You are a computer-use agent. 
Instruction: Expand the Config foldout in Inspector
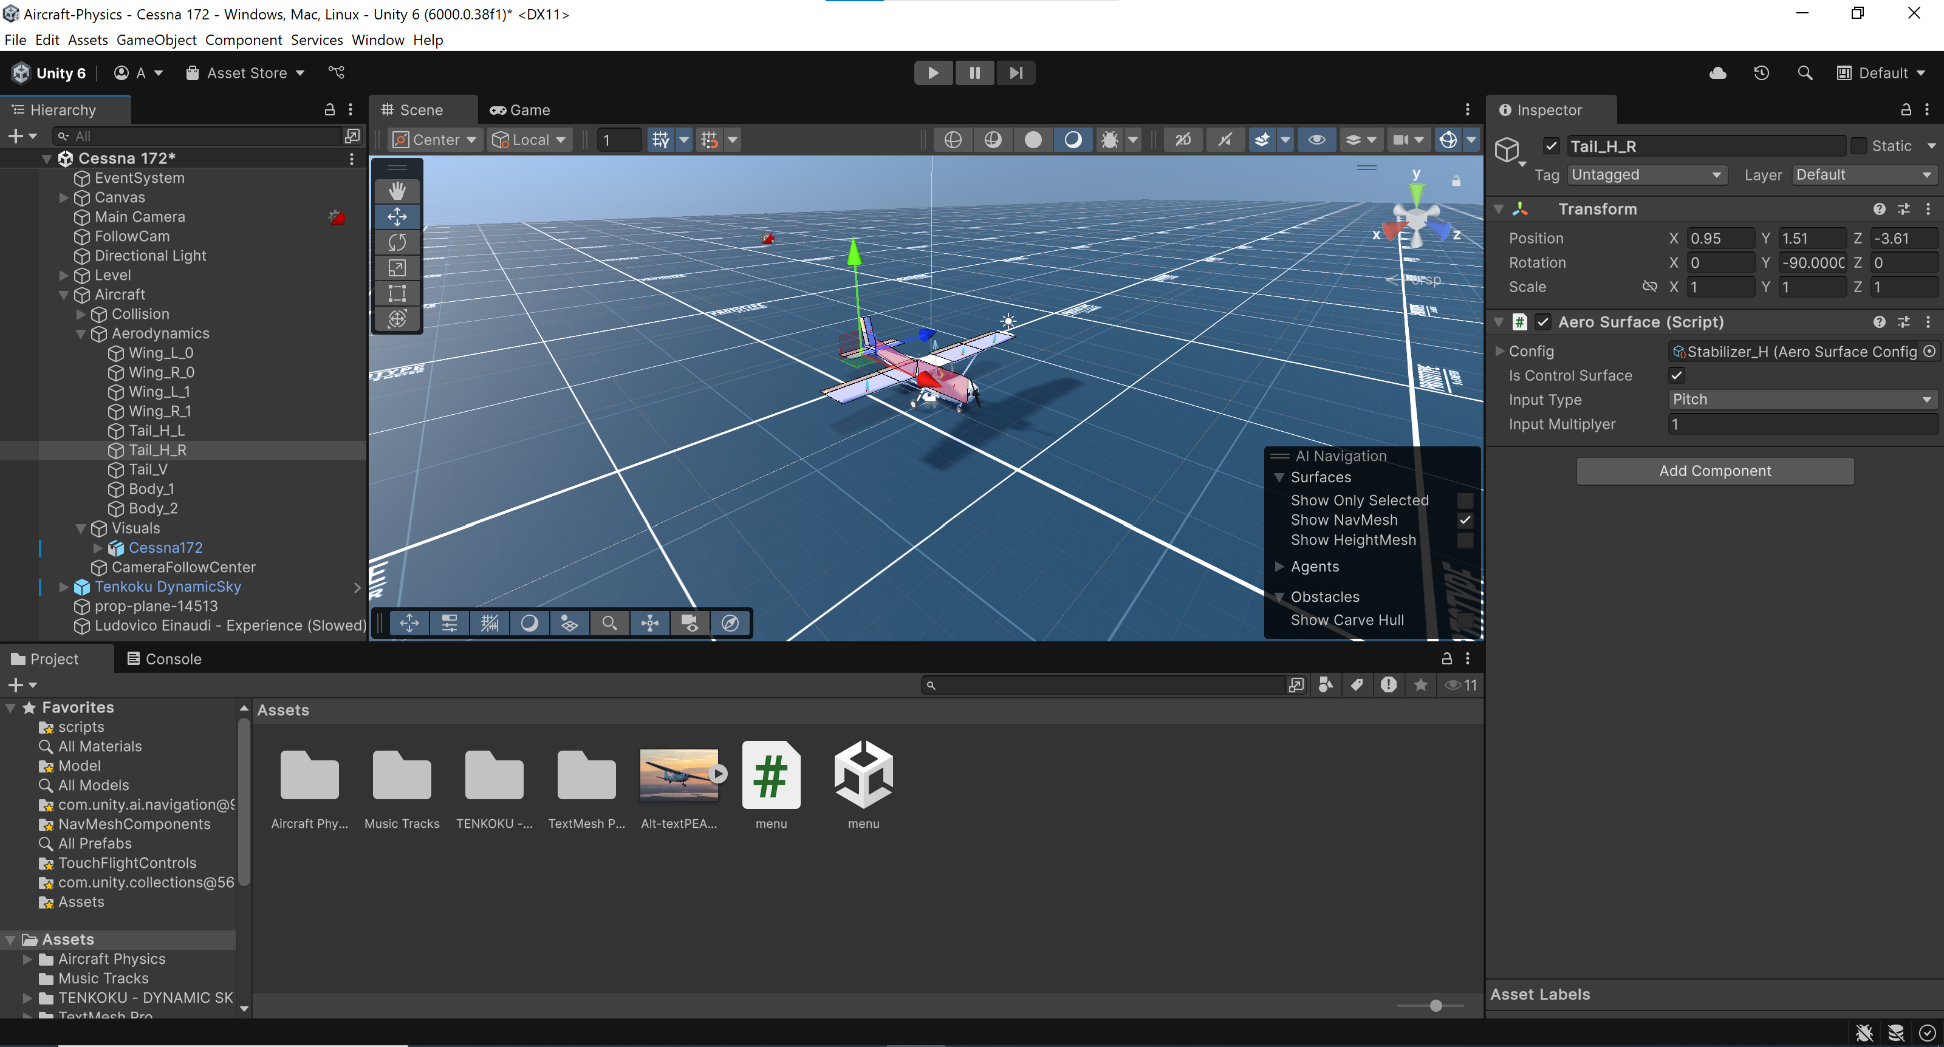(x=1499, y=351)
